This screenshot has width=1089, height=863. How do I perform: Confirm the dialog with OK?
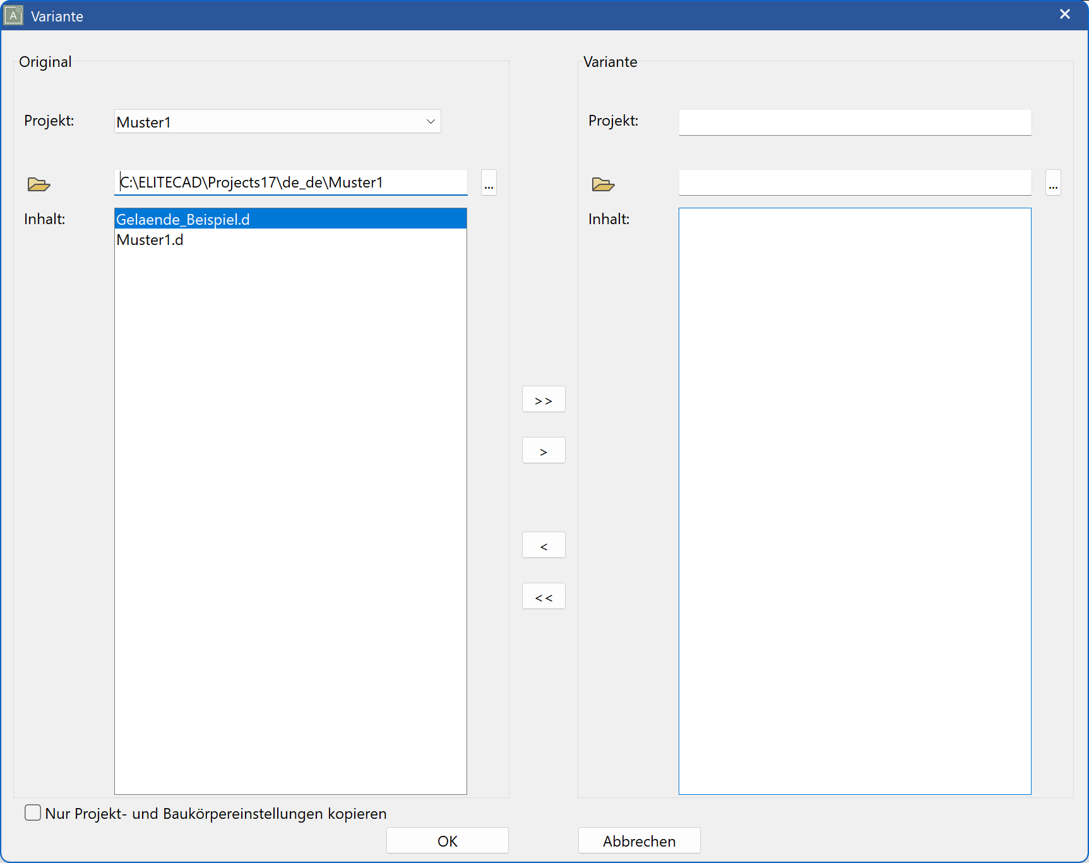(447, 840)
